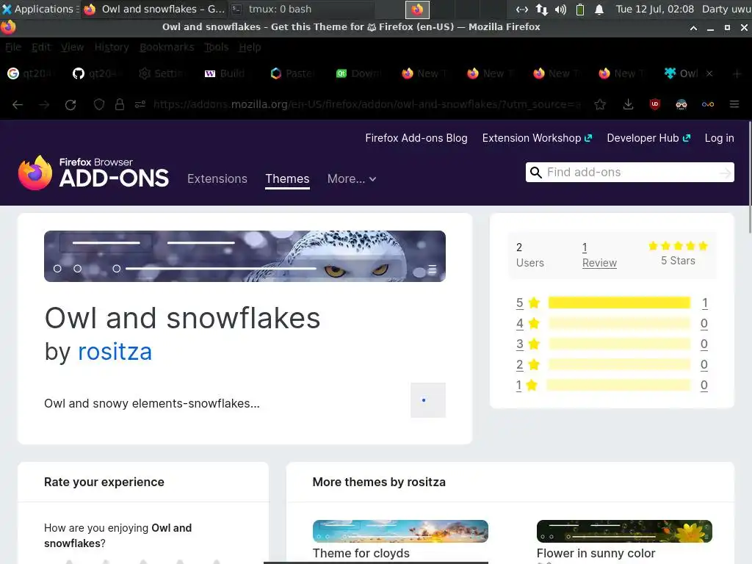Click the loading install button beside description

click(x=428, y=400)
